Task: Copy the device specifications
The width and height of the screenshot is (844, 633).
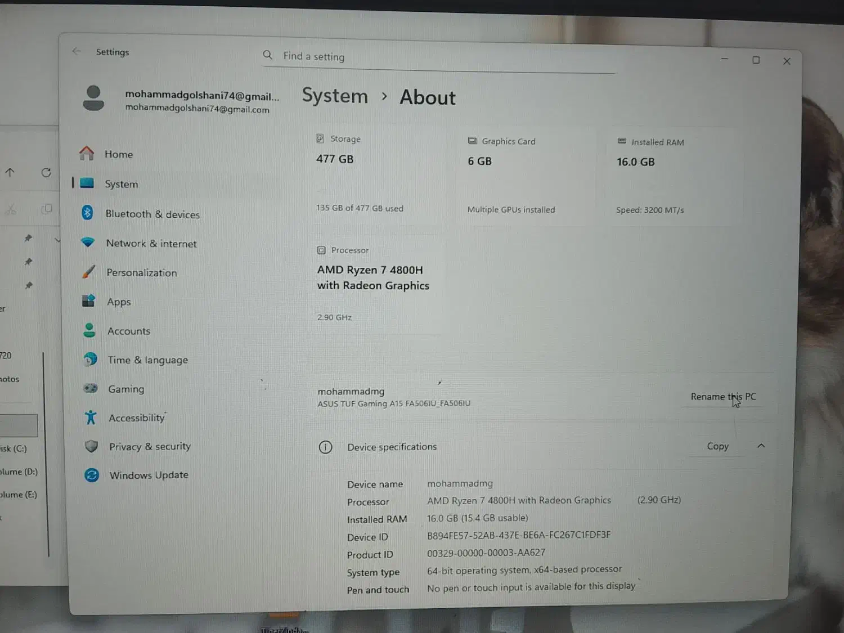Action: tap(717, 446)
